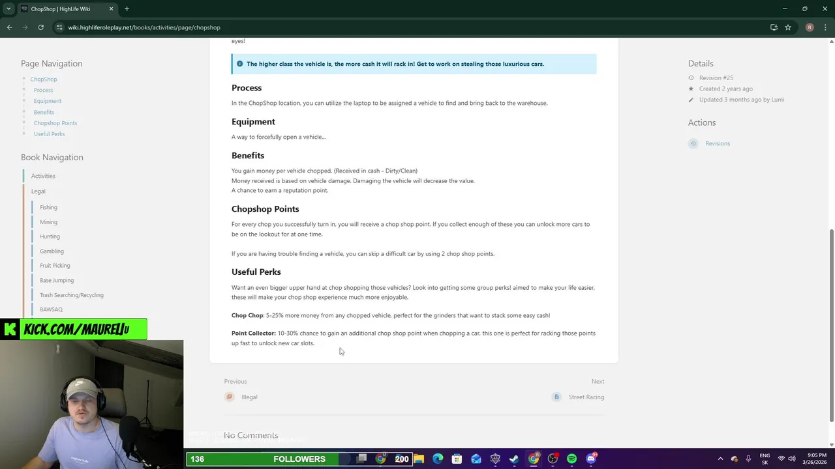Open Microsoft Store from the taskbar
The height and width of the screenshot is (469, 835).
point(457,459)
